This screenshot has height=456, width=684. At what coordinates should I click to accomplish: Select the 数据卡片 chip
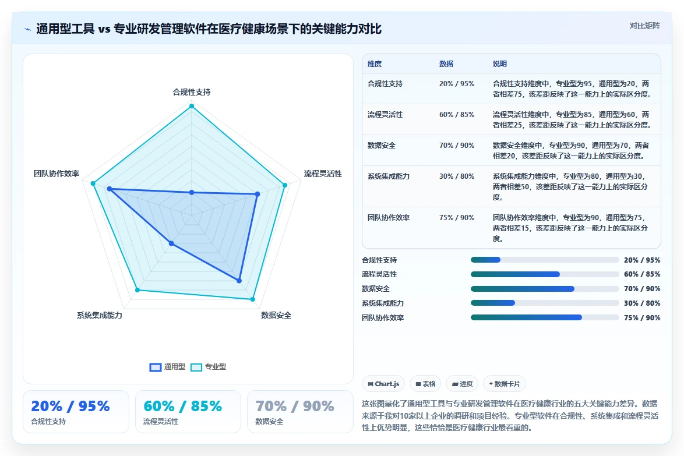[505, 384]
